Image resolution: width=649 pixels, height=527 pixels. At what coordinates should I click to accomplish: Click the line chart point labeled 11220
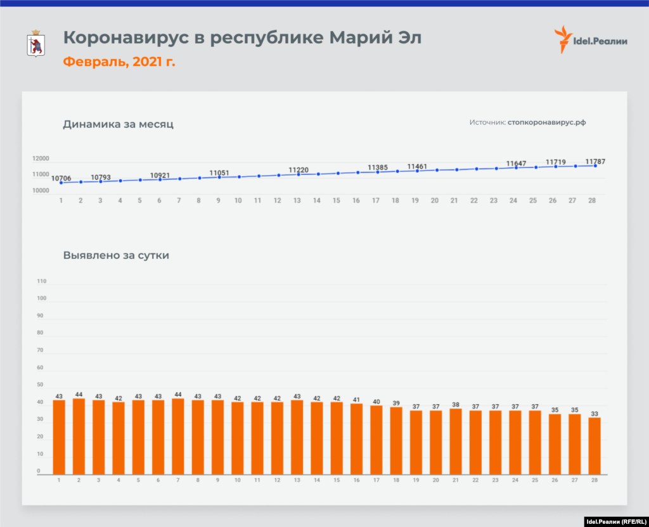(x=298, y=174)
